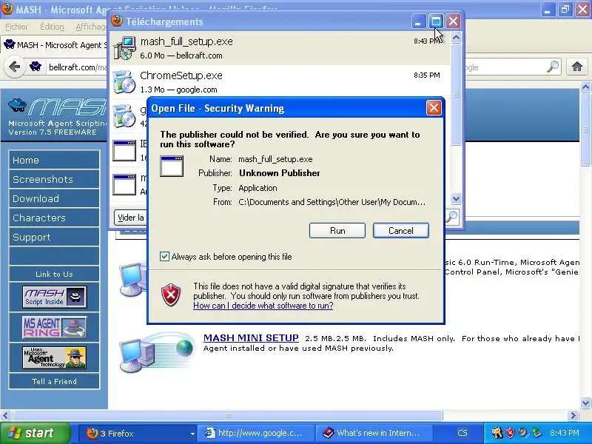This screenshot has width=592, height=444.
Task: Click the horizontal scrollbar right arrow
Action: point(573,416)
